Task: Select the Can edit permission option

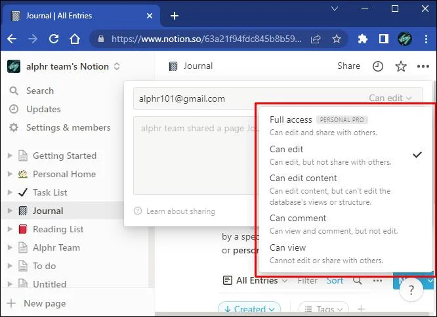Action: coord(346,155)
